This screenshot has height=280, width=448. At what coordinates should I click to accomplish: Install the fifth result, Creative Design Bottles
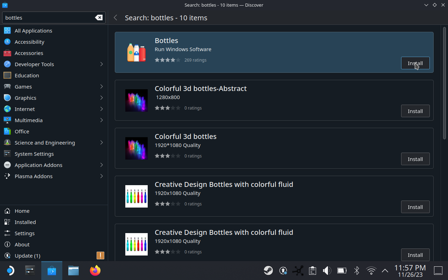pos(415,255)
